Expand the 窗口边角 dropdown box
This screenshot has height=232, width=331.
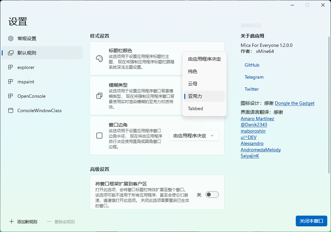pos(194,136)
